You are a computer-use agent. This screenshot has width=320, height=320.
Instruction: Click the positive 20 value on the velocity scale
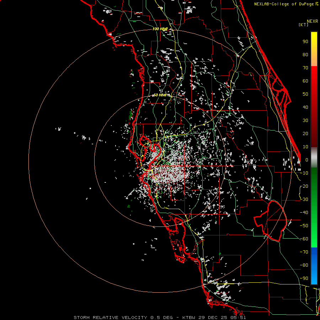305,134
